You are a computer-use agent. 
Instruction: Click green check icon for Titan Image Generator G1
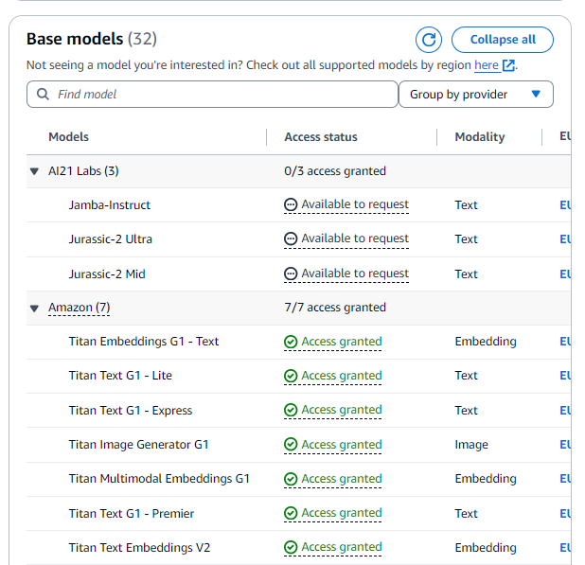click(291, 445)
